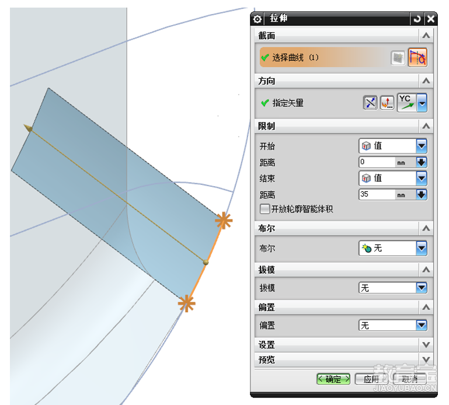Select the 选择曲线 (1) row

323,58
